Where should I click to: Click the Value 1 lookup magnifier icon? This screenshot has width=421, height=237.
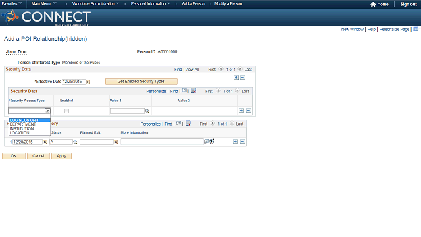pyautogui.click(x=147, y=111)
